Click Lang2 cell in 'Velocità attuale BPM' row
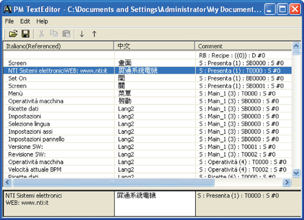304x220 pixels. click(126, 170)
